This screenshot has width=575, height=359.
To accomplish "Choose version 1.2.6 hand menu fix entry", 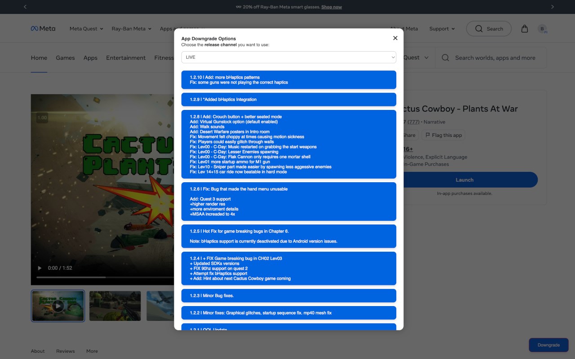I will tap(289, 201).
